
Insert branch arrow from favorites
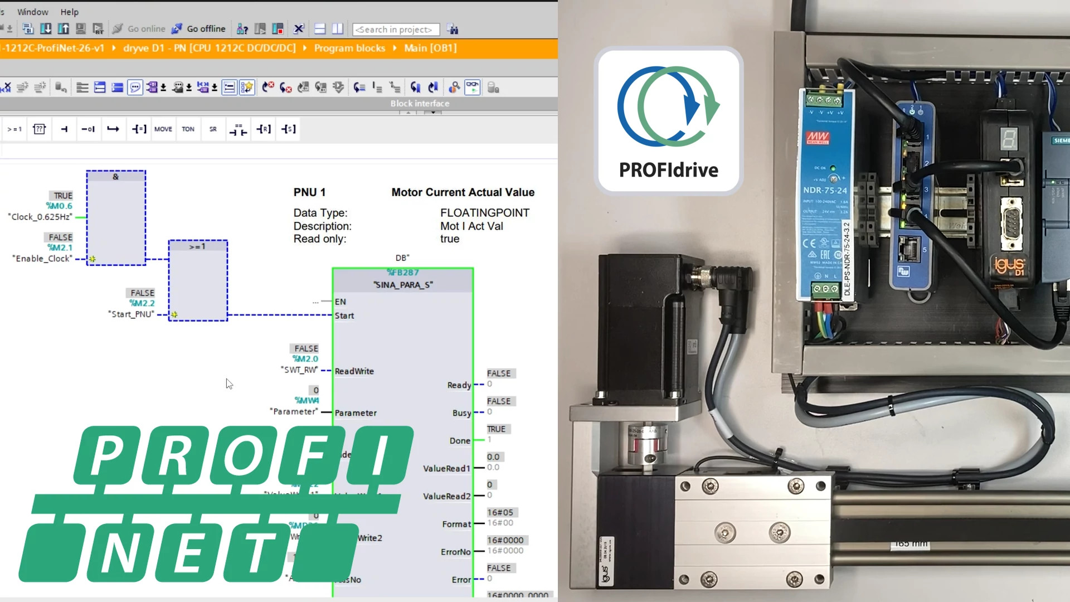[113, 129]
